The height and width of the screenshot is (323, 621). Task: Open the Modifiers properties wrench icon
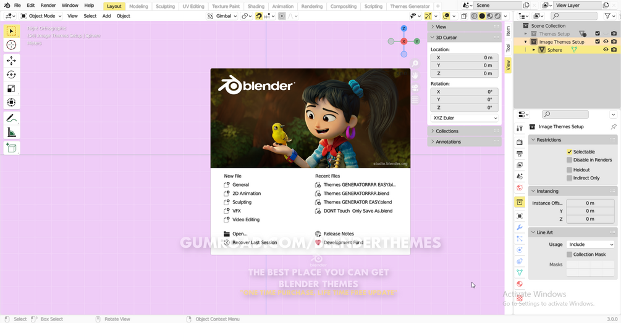[520, 227]
